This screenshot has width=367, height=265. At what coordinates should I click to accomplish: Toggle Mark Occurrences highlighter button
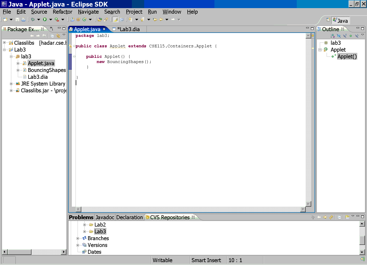tap(115, 19)
